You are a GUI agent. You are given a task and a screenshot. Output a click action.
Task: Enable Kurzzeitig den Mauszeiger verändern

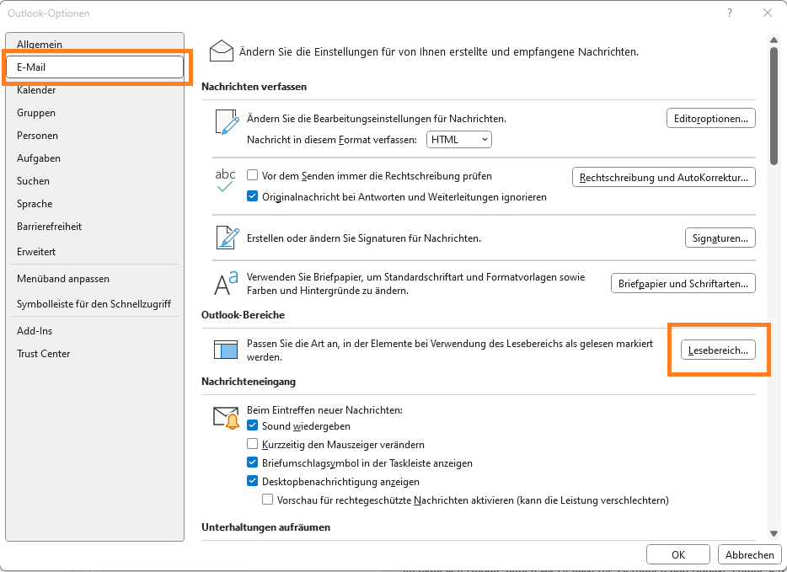pos(252,444)
